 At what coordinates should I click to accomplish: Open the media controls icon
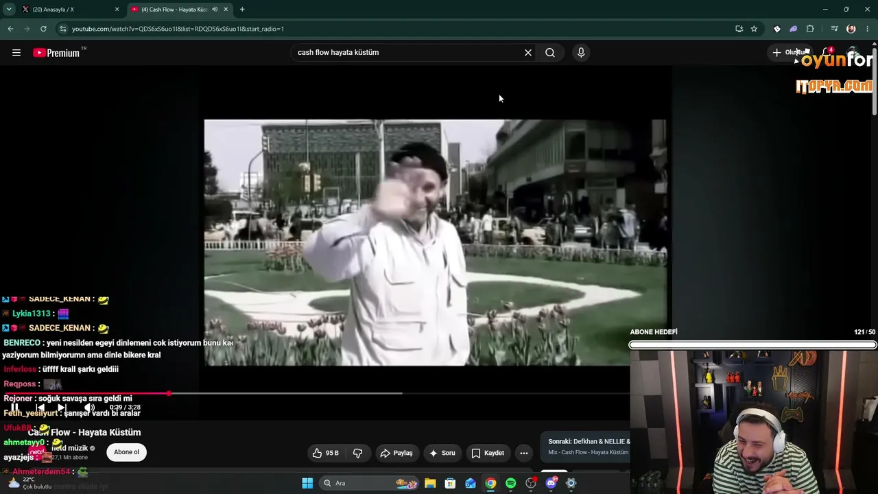(x=834, y=29)
